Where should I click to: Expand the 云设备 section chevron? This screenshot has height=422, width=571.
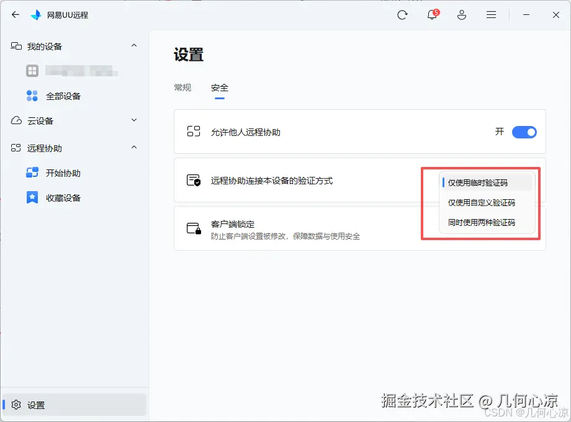[x=134, y=120]
